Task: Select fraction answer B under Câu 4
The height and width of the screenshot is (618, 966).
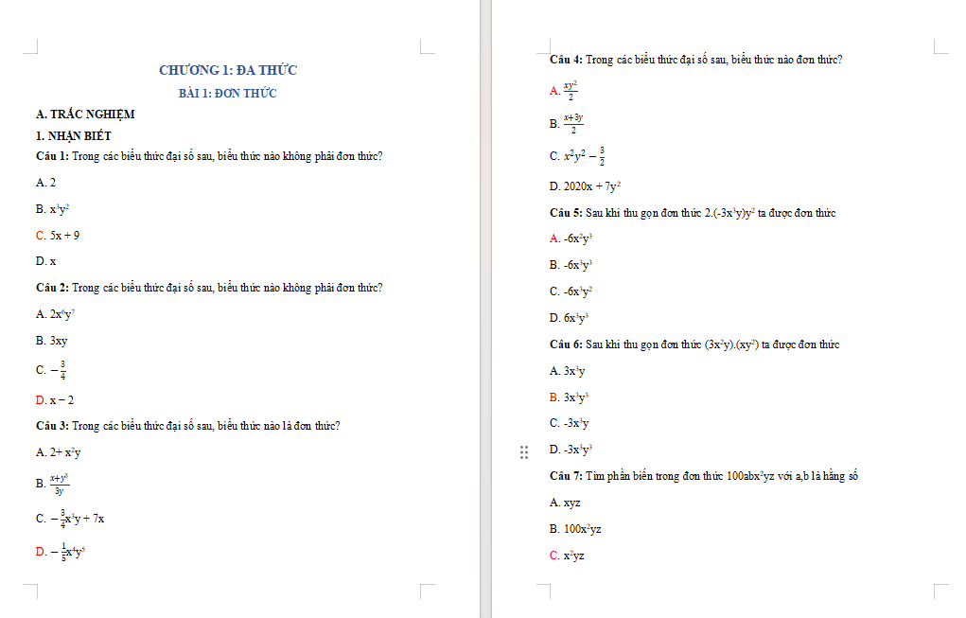Action: tap(567, 123)
